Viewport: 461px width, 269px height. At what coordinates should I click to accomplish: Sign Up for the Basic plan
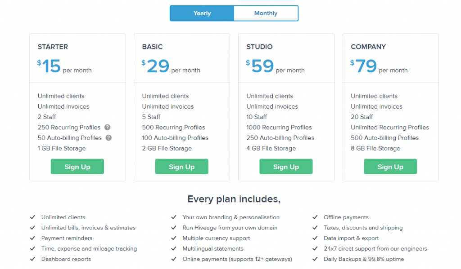pos(181,166)
